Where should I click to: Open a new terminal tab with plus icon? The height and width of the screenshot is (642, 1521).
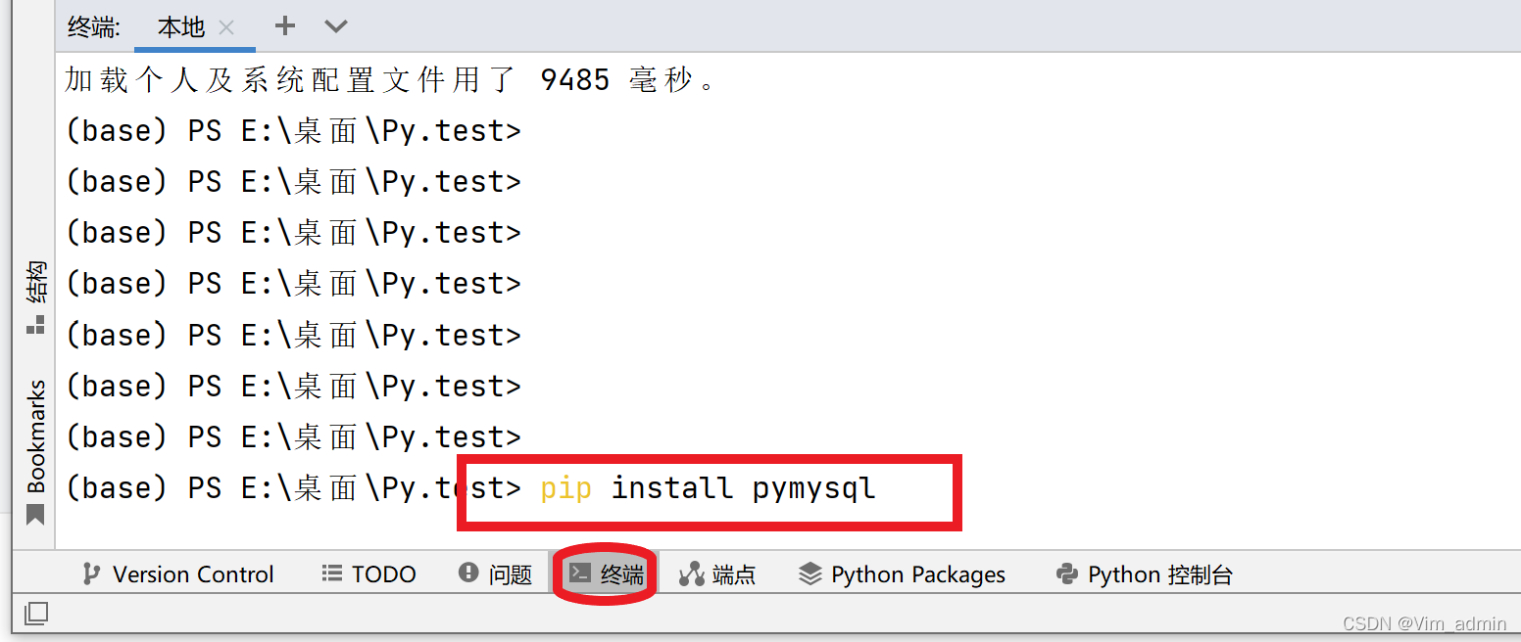click(x=284, y=26)
